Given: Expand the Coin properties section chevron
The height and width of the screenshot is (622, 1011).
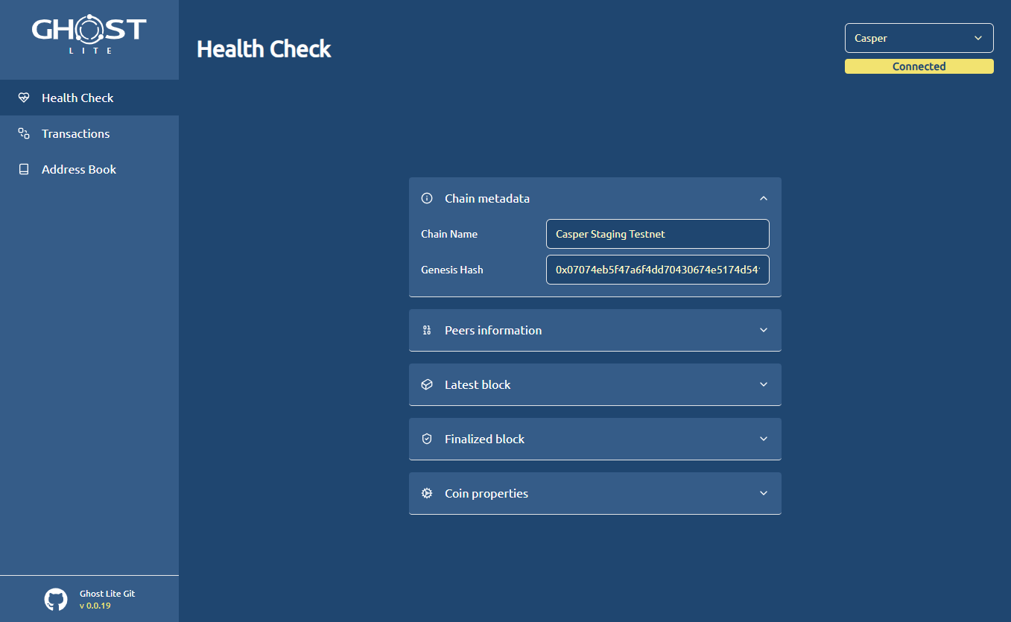Looking at the screenshot, I should [763, 493].
